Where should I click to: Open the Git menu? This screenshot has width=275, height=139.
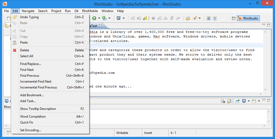point(76,11)
